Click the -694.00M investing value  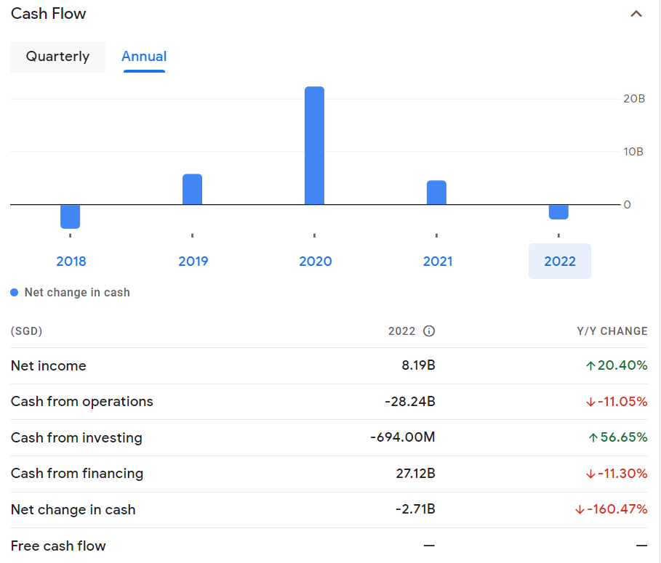click(x=403, y=437)
